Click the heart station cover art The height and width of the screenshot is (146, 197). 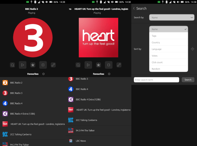pyautogui.click(x=98, y=37)
